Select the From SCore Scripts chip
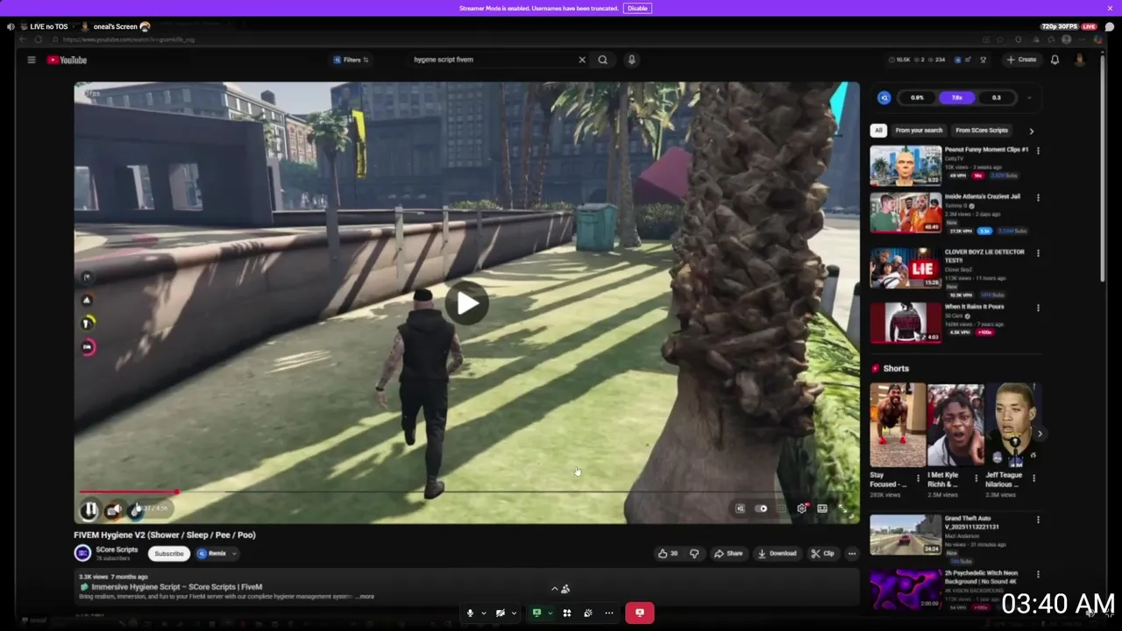This screenshot has height=631, width=1122. [982, 131]
